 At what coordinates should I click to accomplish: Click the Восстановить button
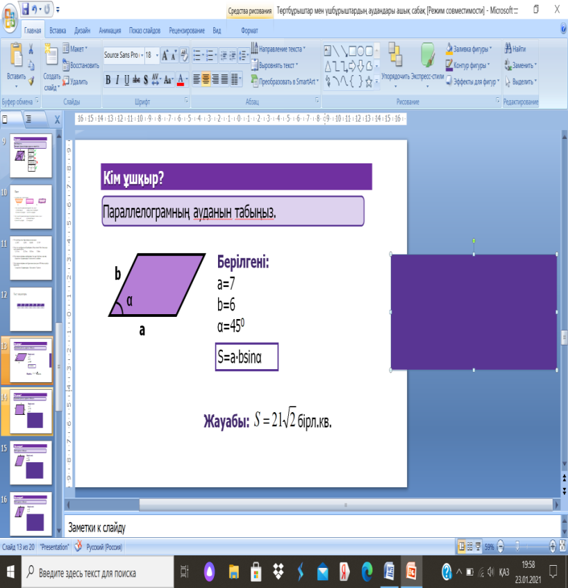[x=81, y=65]
